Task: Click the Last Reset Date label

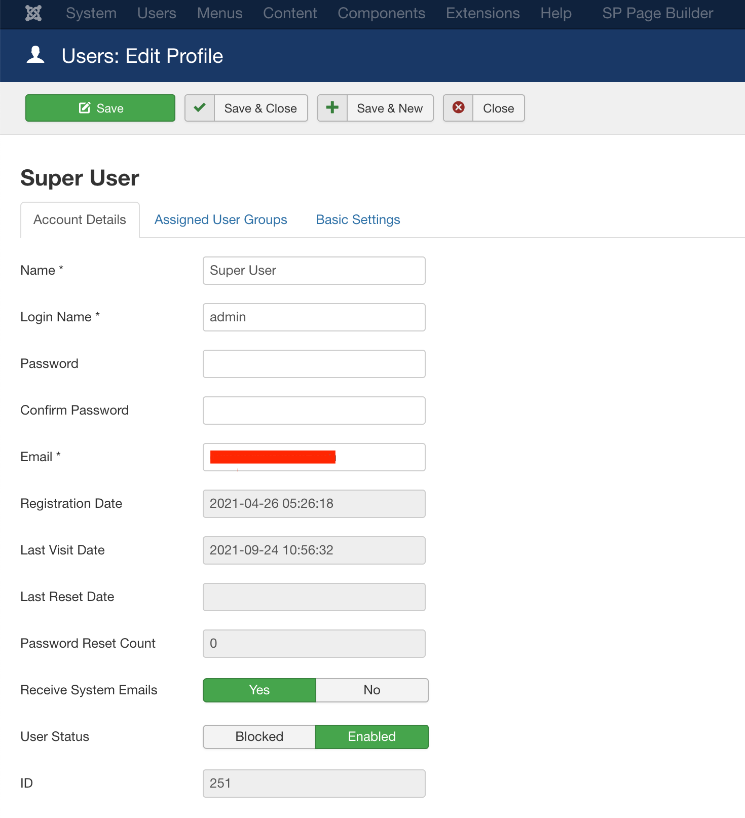Action: point(67,597)
